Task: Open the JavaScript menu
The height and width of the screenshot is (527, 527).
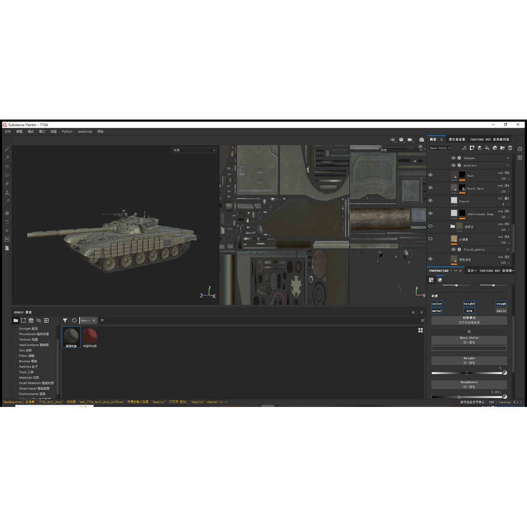Action: [x=85, y=132]
